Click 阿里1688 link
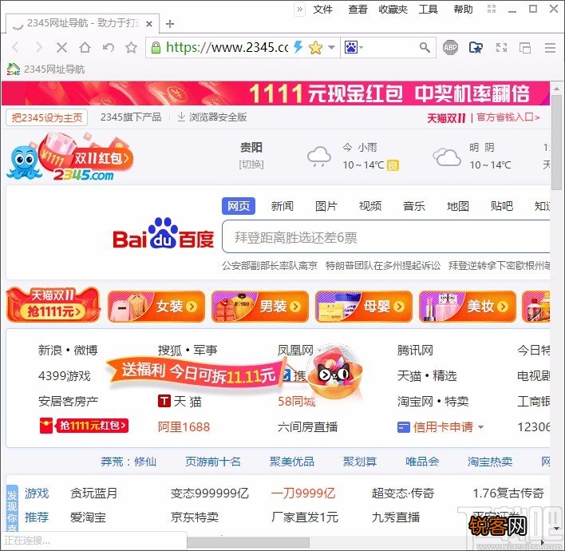 click(184, 427)
